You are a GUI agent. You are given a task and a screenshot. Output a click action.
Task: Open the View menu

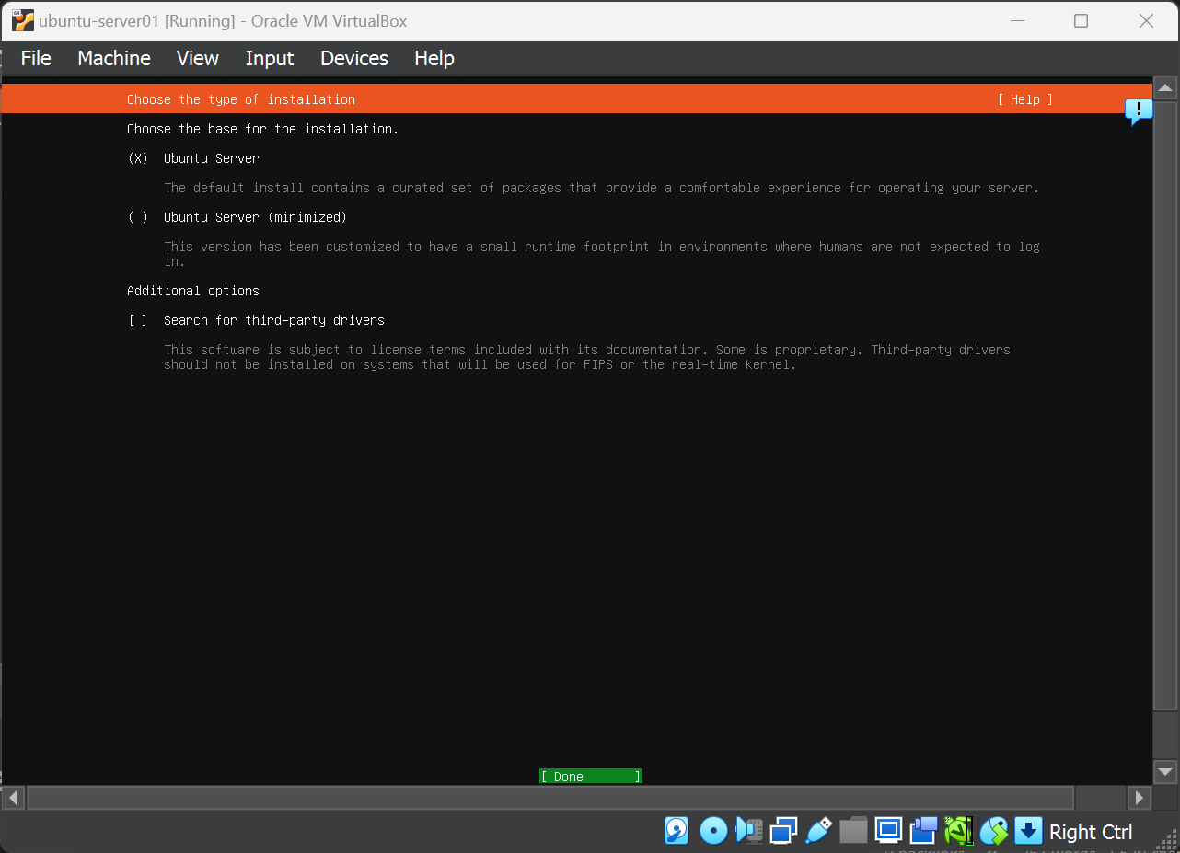coord(198,58)
